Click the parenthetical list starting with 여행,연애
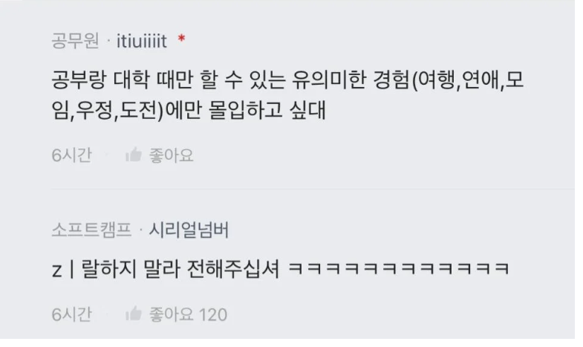 point(288,95)
